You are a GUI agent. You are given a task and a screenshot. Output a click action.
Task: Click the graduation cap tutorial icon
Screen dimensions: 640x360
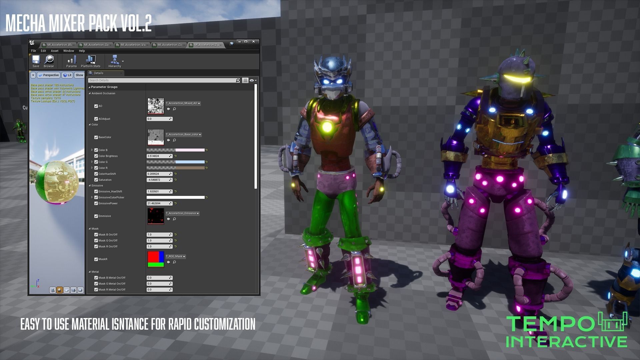(x=232, y=44)
